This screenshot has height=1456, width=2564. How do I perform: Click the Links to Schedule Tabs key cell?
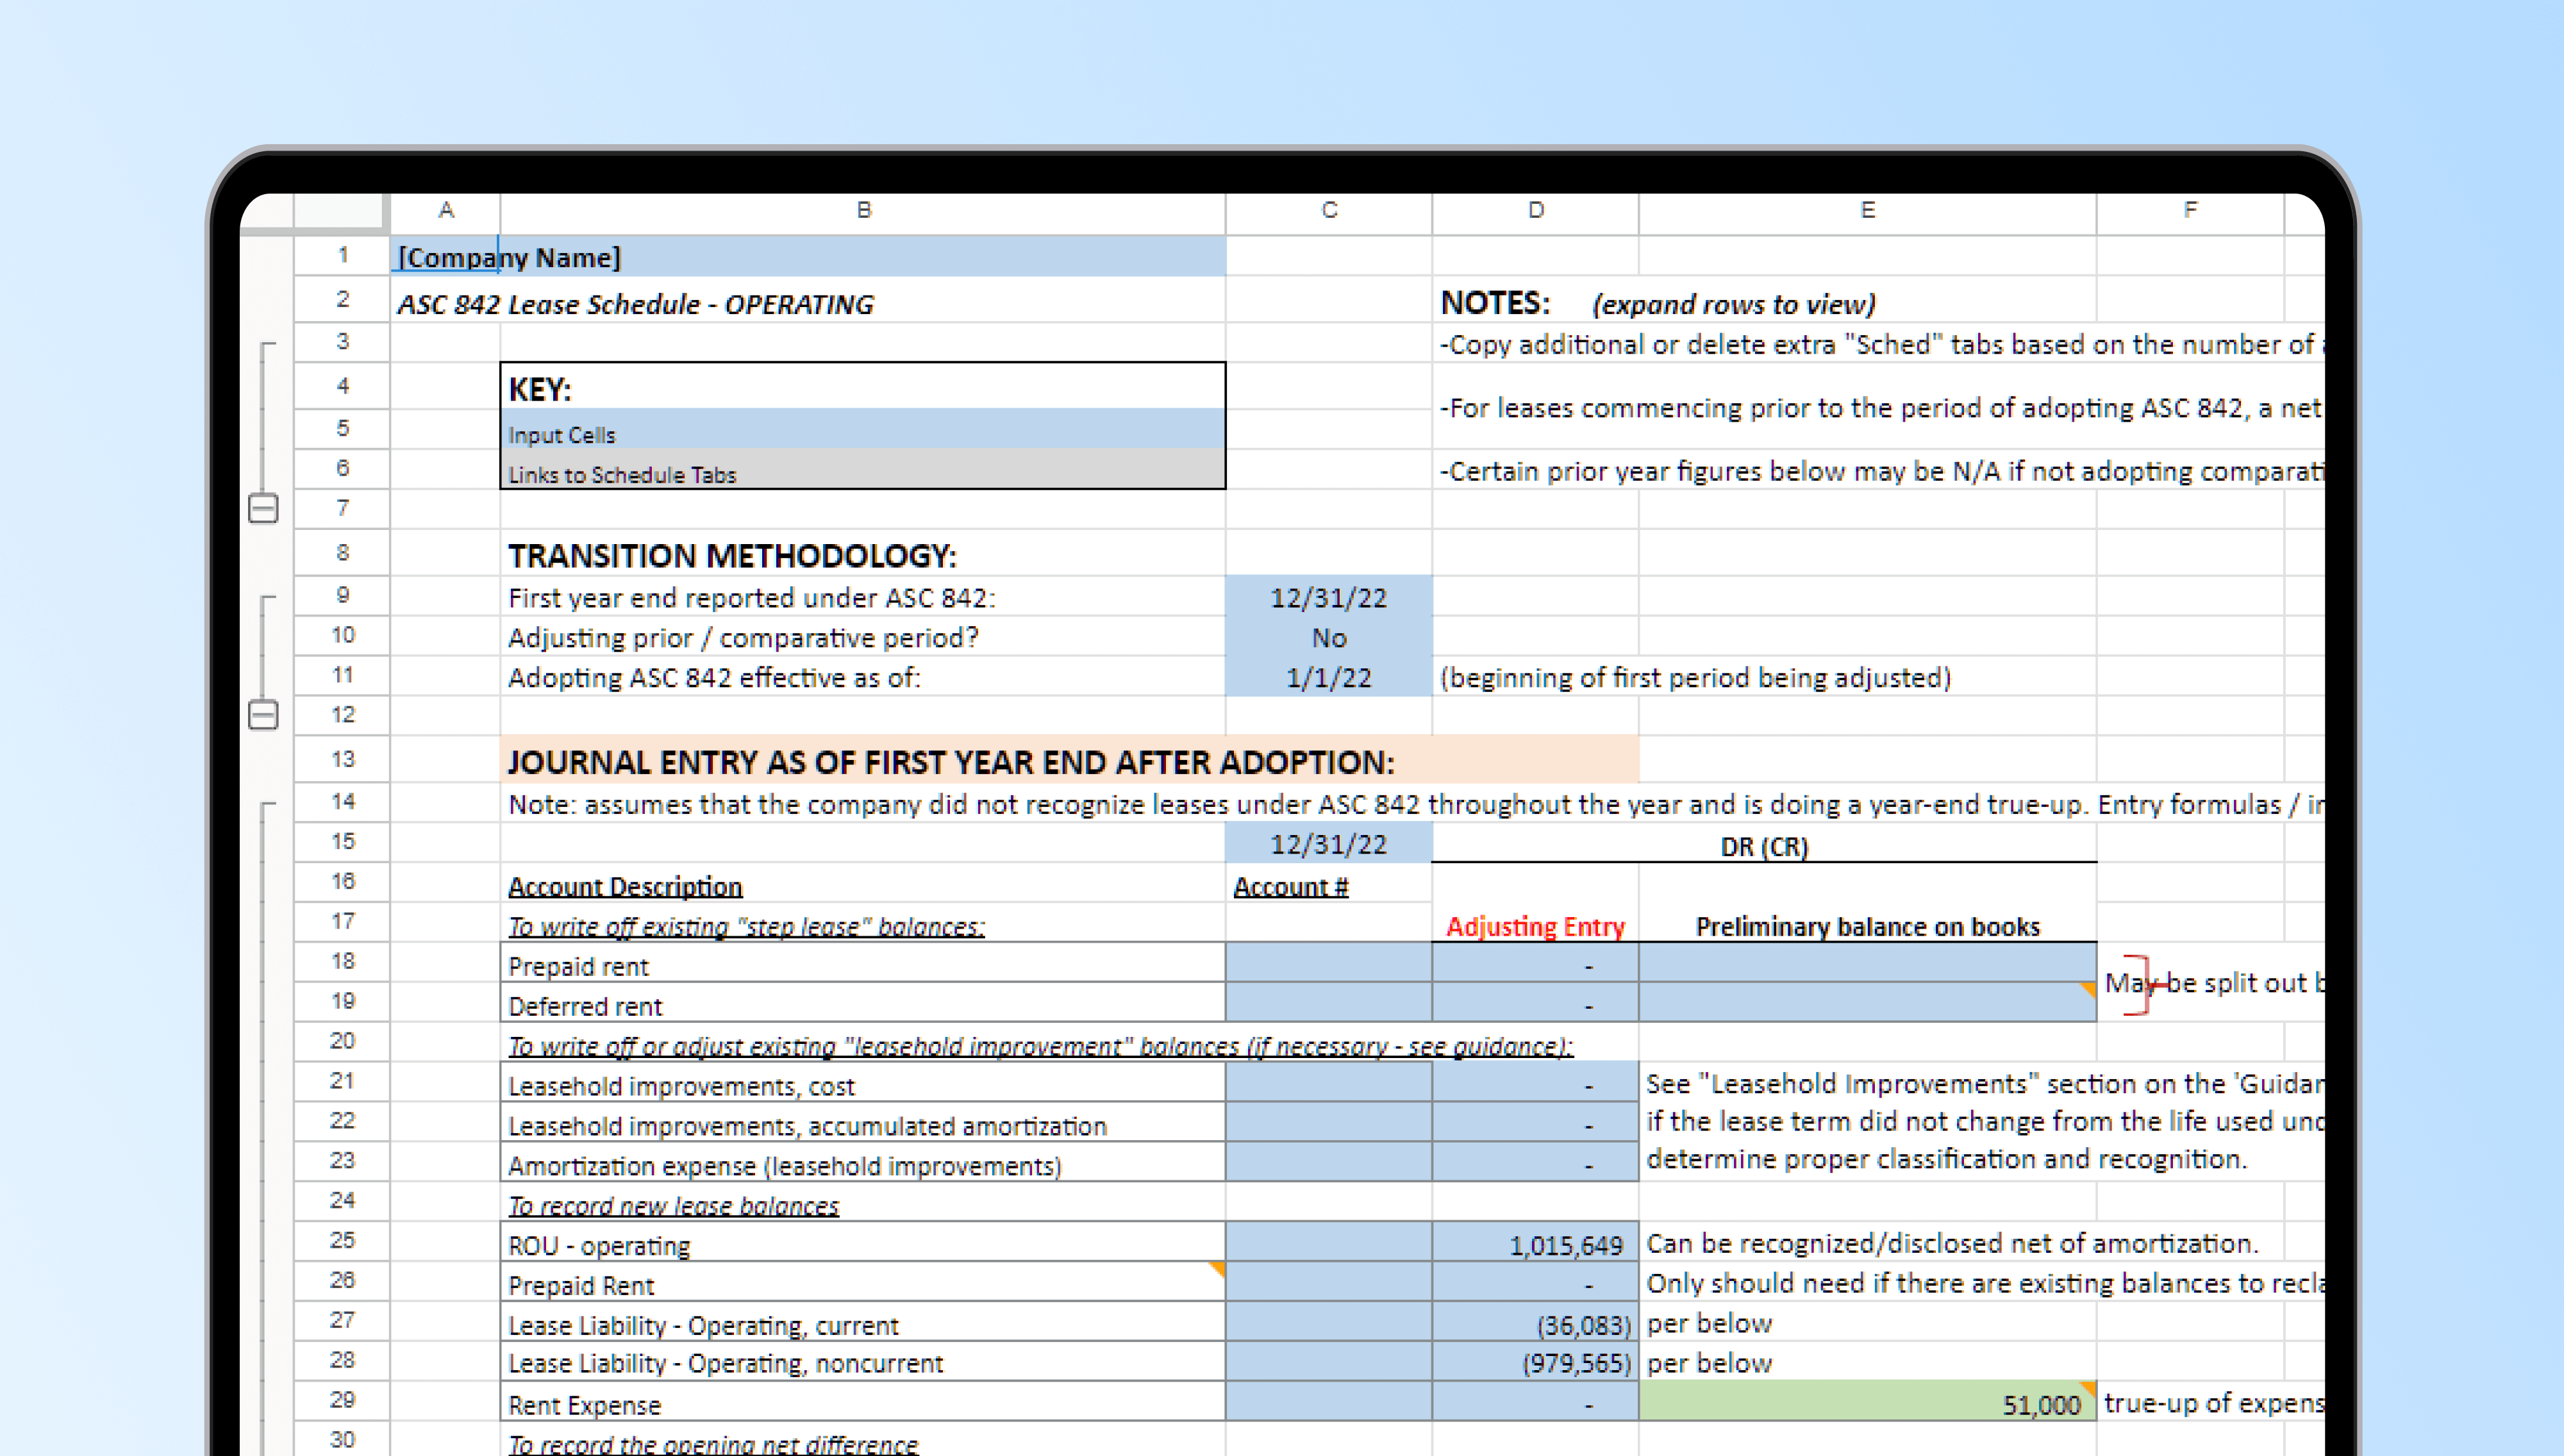(863, 470)
